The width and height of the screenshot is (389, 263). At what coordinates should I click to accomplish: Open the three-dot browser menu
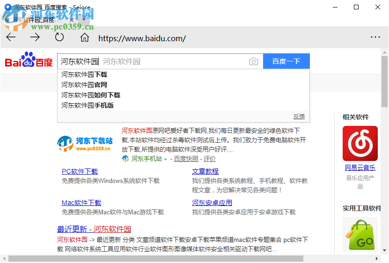(375, 37)
